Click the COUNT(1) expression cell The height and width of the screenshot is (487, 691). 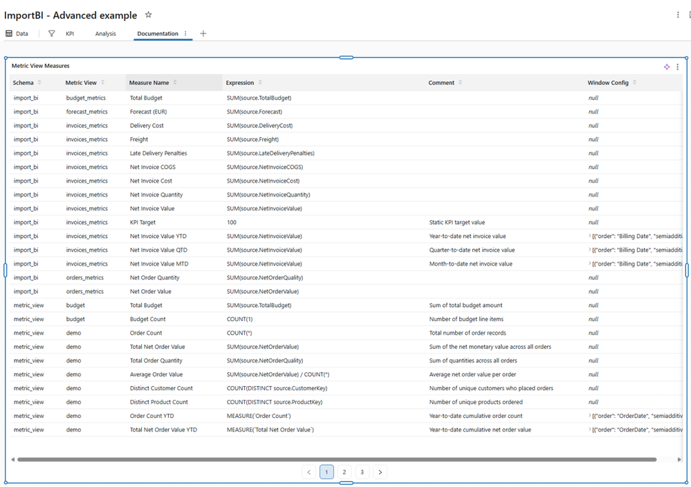coord(240,319)
